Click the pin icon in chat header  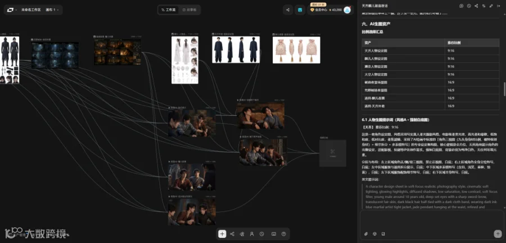(491, 6)
